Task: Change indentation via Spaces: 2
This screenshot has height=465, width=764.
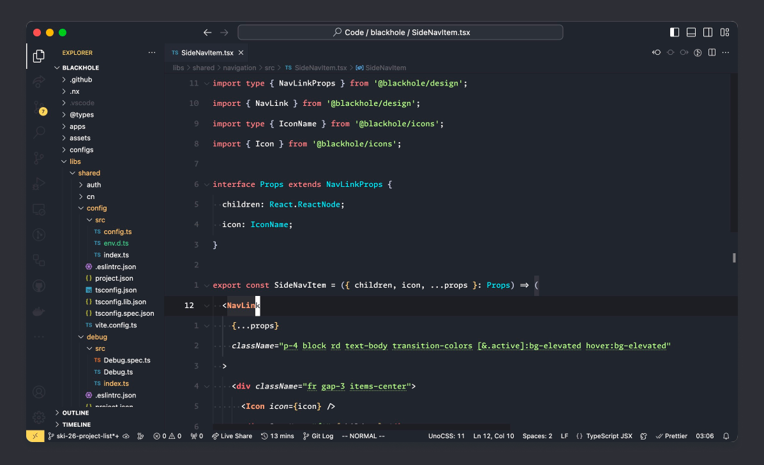Action: (537, 436)
